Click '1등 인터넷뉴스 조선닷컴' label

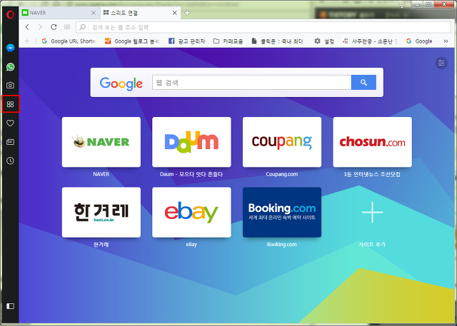click(372, 174)
